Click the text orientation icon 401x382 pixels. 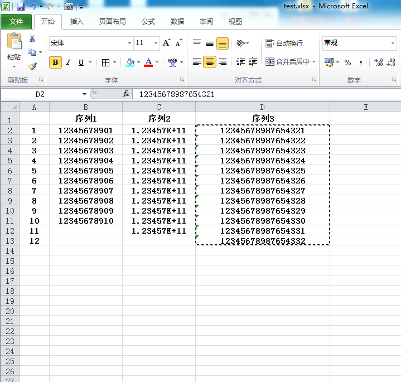[x=240, y=43]
